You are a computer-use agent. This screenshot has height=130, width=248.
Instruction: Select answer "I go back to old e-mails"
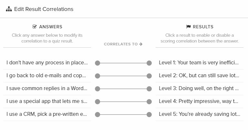pos(47,76)
